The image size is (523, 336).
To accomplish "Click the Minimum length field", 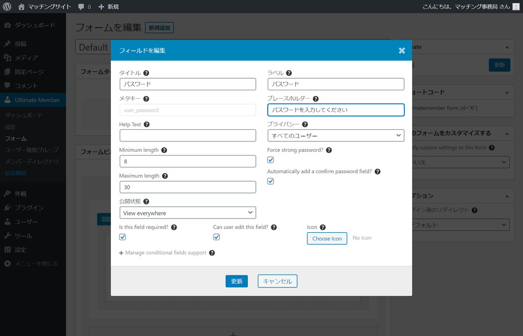I will click(x=188, y=161).
